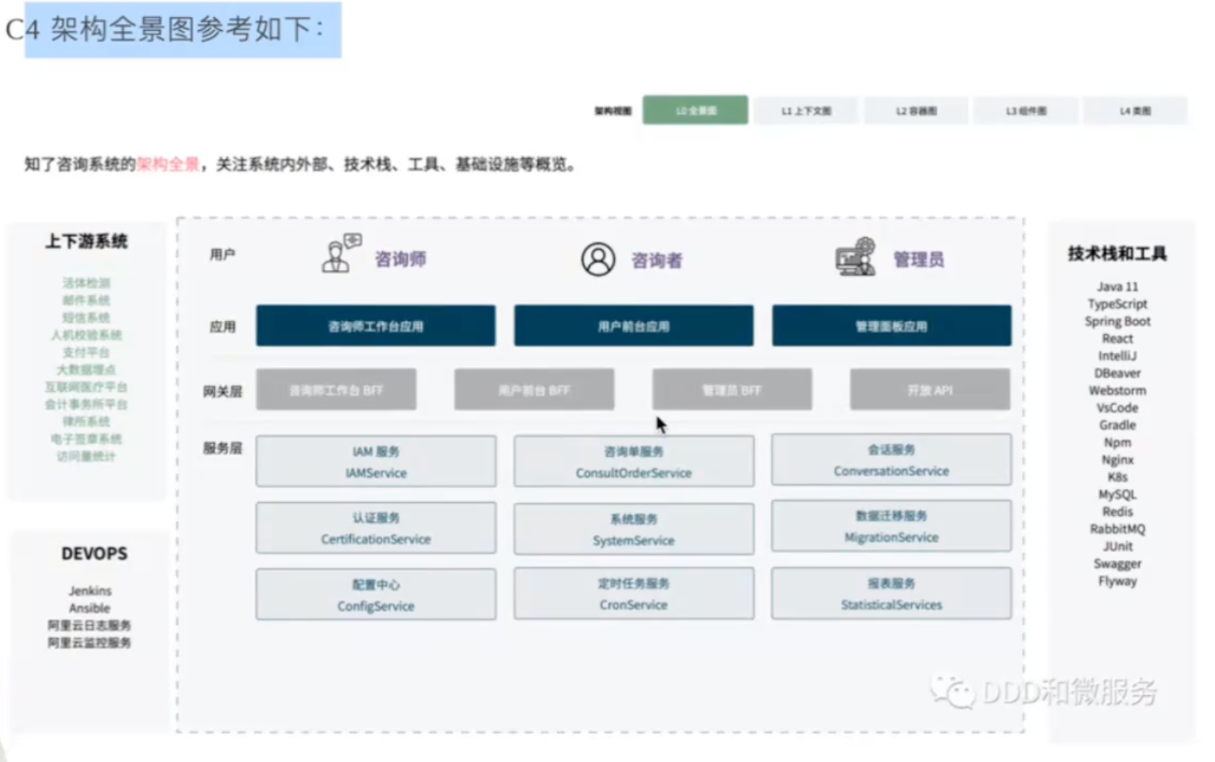Click Redis in tech stack list

1117,512
